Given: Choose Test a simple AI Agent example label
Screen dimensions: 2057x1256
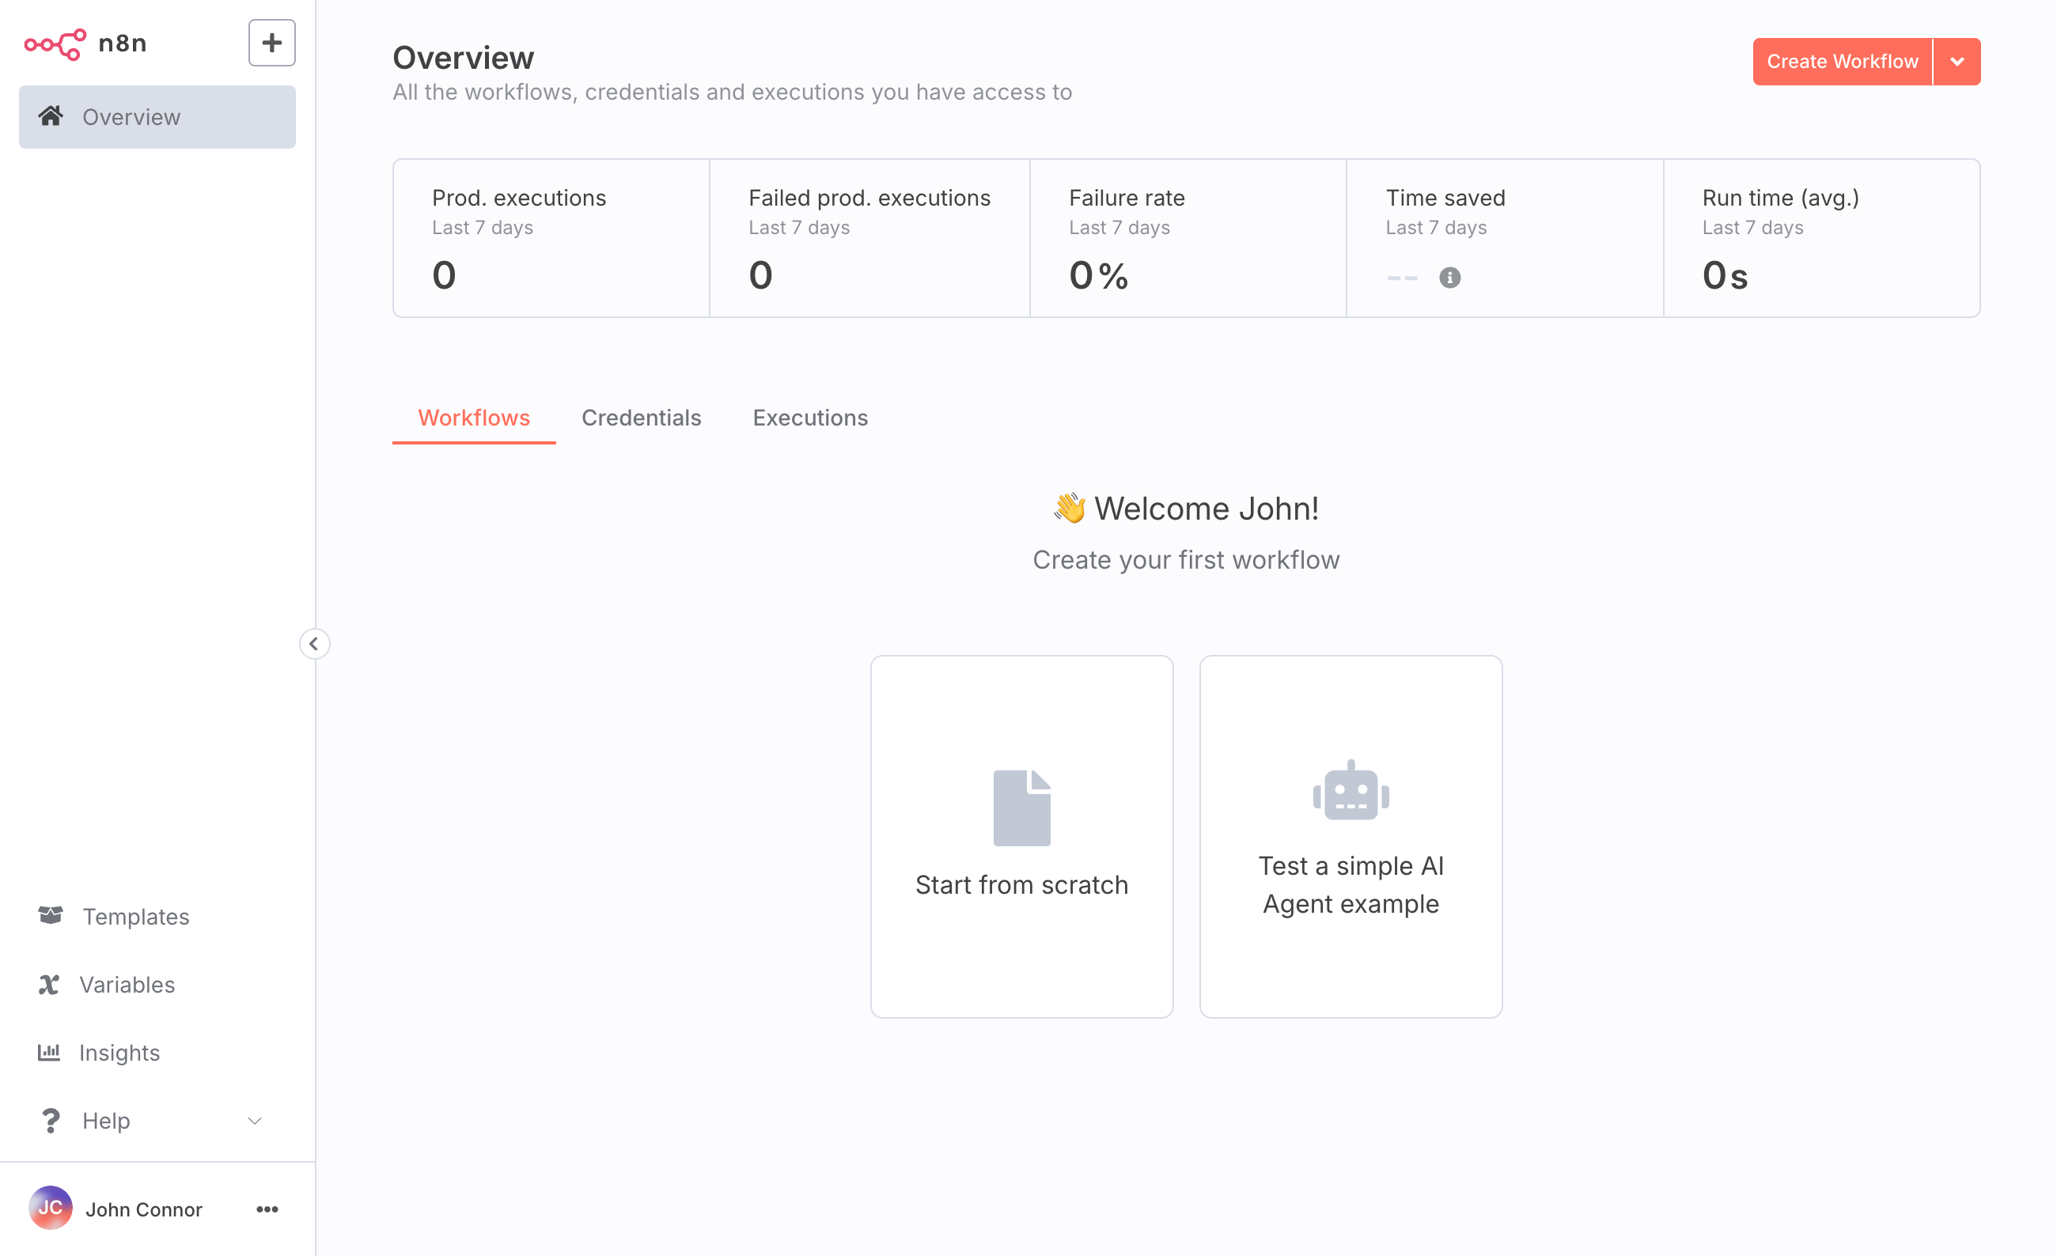Looking at the screenshot, I should pos(1350,884).
